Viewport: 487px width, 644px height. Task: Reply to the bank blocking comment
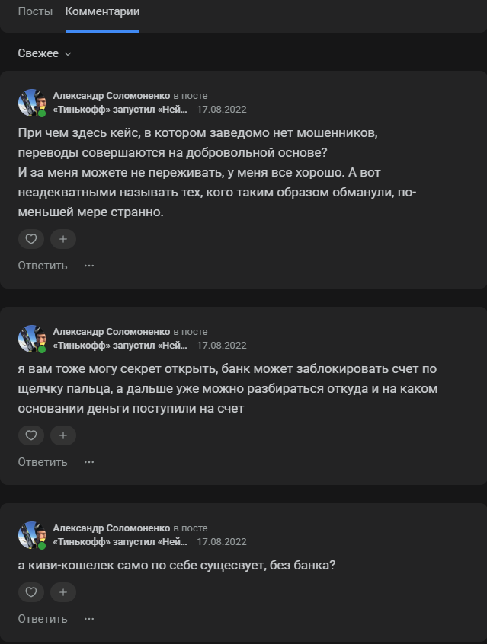43,462
